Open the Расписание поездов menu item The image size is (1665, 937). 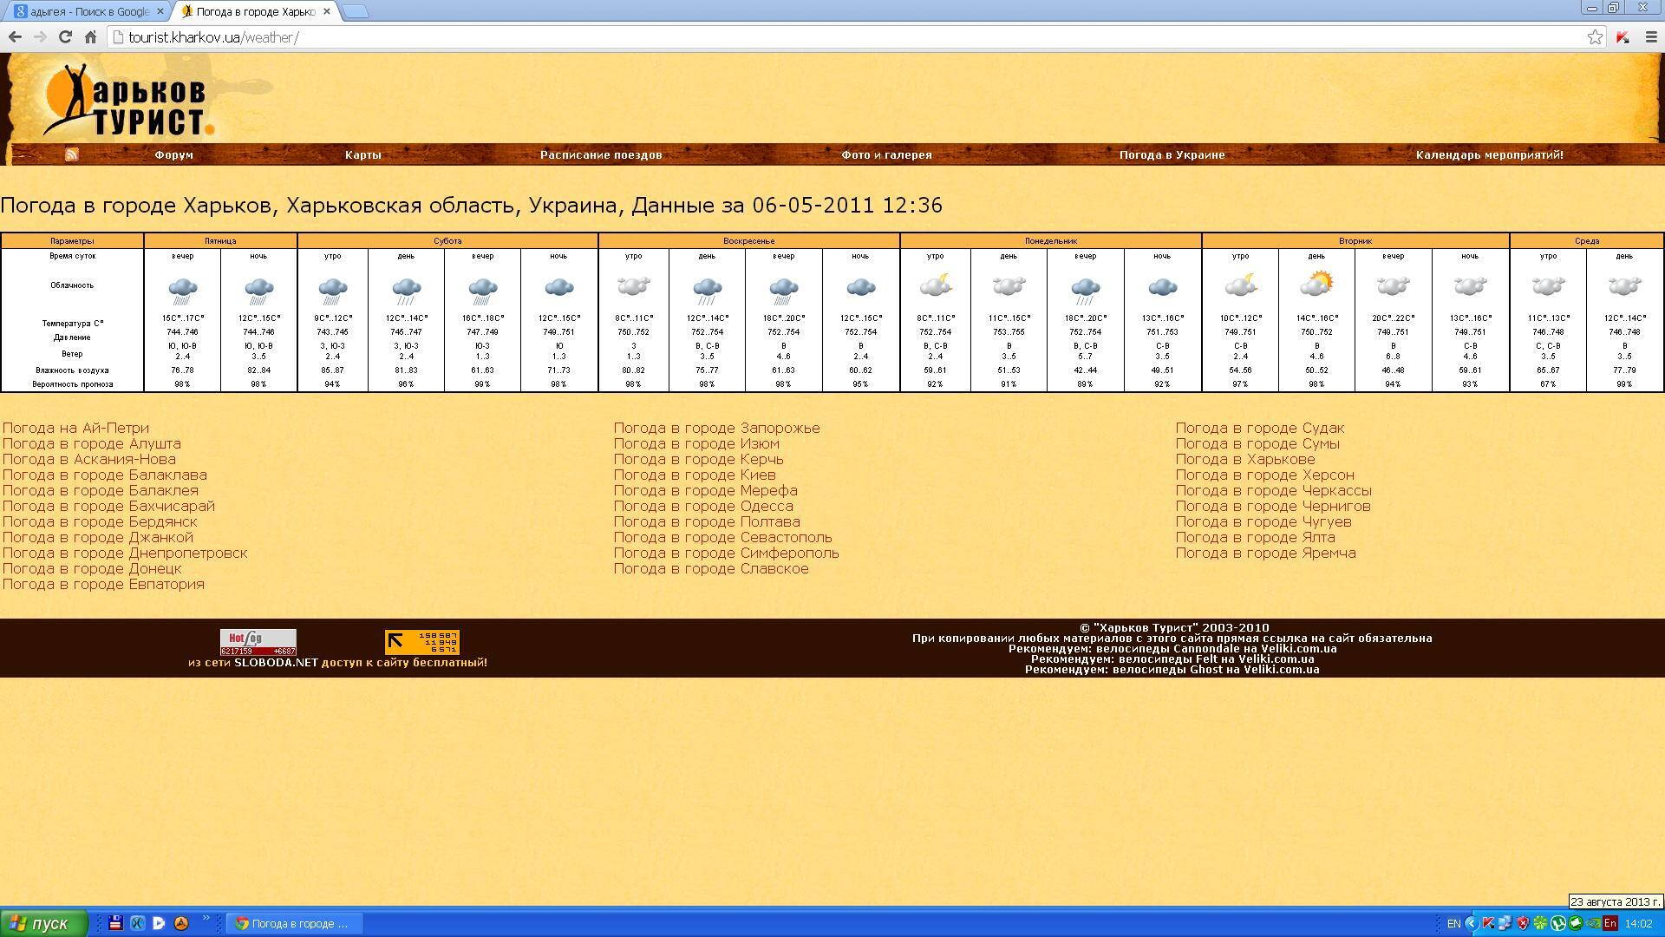point(600,154)
